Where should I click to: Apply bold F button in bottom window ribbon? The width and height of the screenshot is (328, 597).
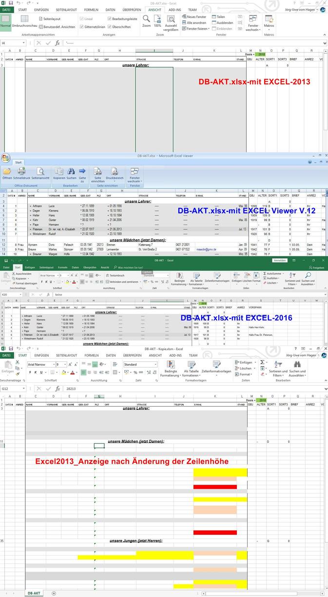click(30, 372)
